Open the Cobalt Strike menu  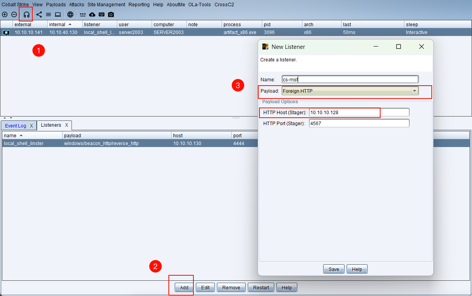(x=16, y=5)
